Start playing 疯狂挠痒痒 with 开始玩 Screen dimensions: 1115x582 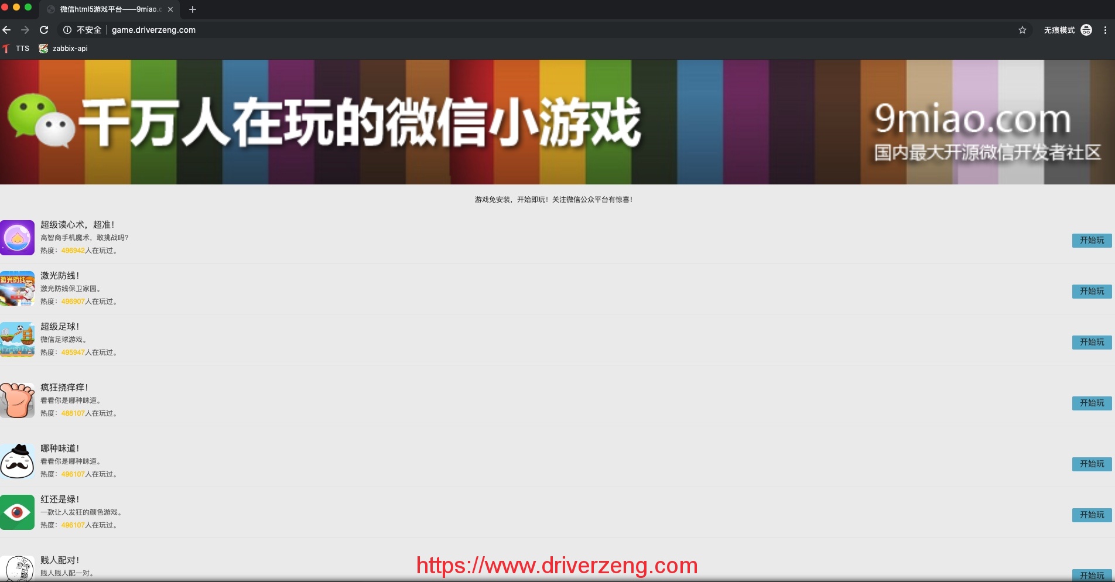[x=1092, y=403]
